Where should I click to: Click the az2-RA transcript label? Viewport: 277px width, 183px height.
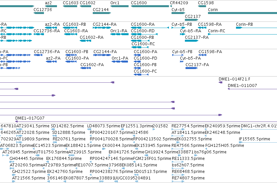52,24
